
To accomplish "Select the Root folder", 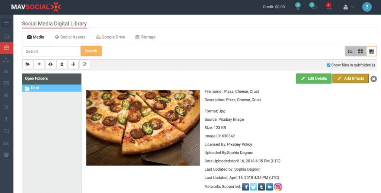I will [35, 88].
